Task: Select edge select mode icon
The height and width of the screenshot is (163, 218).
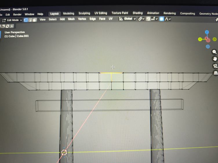Action: coord(30,20)
